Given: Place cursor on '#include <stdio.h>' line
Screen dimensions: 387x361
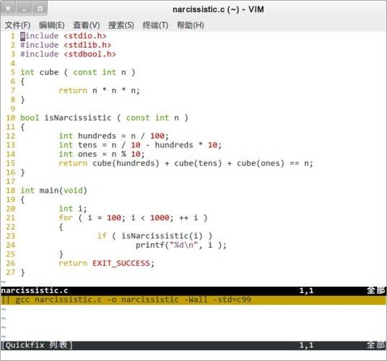Looking at the screenshot, I should pyautogui.click(x=64, y=36).
